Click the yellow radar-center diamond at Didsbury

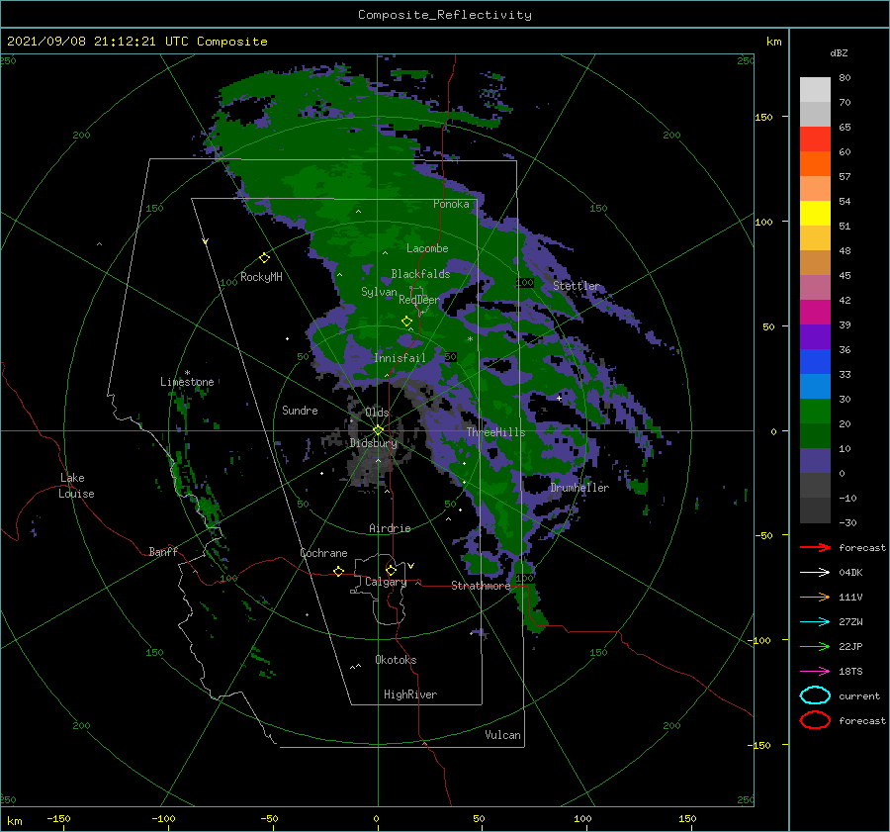pyautogui.click(x=378, y=430)
